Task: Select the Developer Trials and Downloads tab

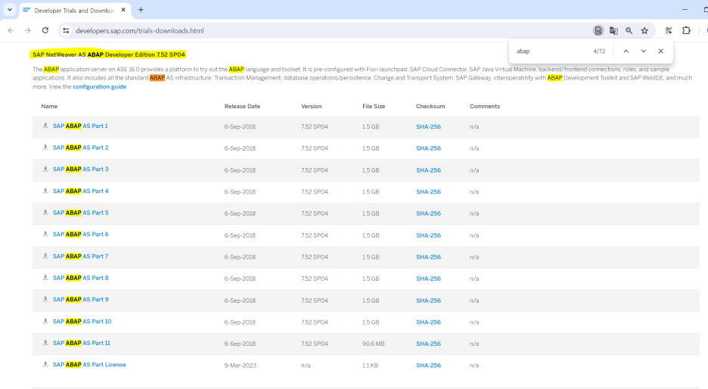Action: 74,11
